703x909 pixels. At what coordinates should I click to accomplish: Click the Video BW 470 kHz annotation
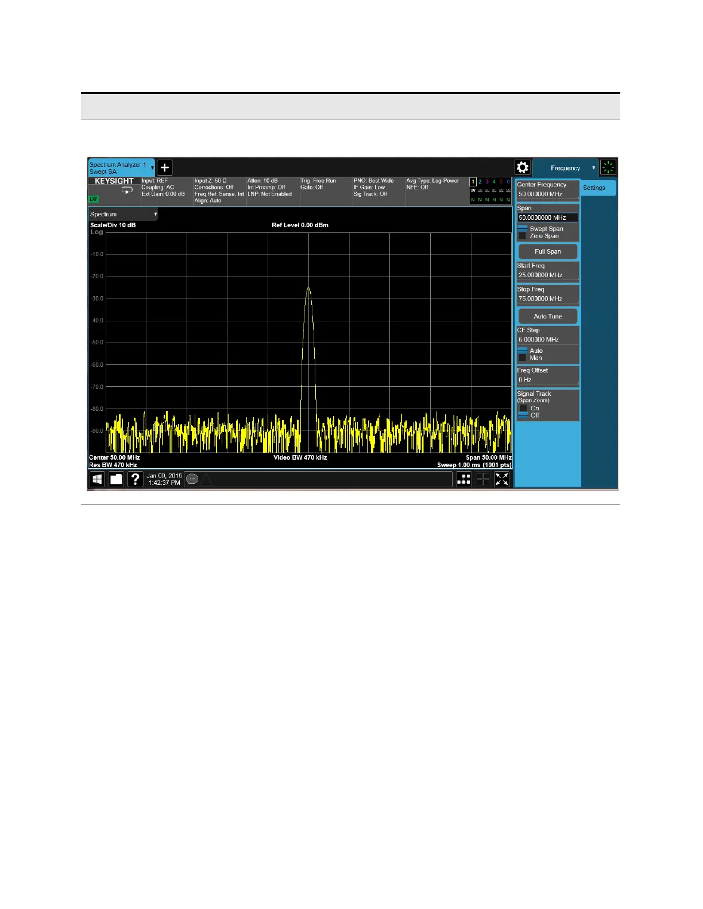300,457
